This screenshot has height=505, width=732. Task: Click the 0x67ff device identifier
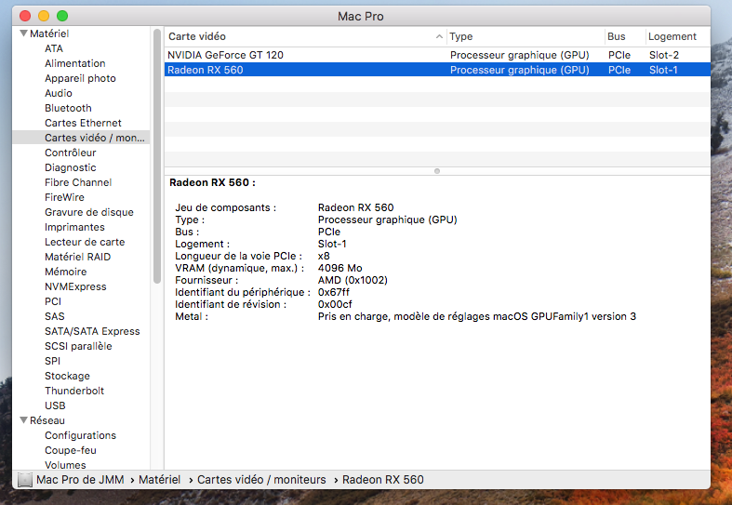[333, 293]
